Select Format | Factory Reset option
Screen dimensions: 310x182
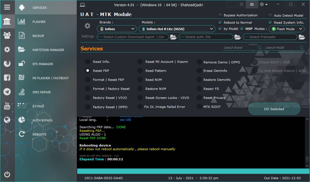click(x=88, y=89)
